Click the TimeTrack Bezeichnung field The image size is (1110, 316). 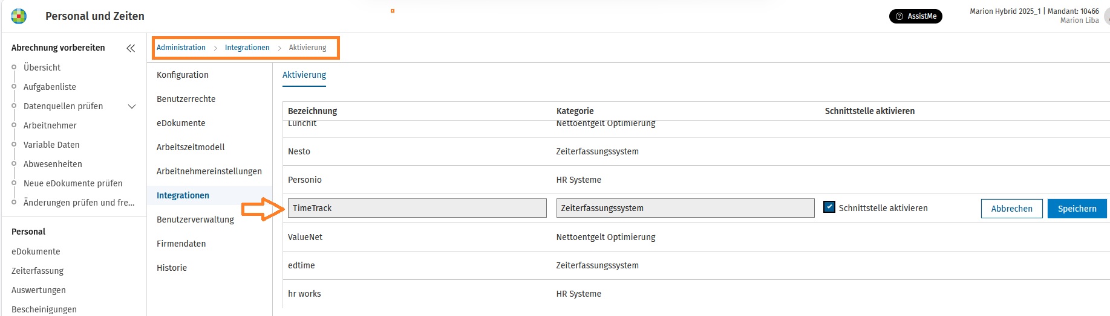pyautogui.click(x=417, y=208)
